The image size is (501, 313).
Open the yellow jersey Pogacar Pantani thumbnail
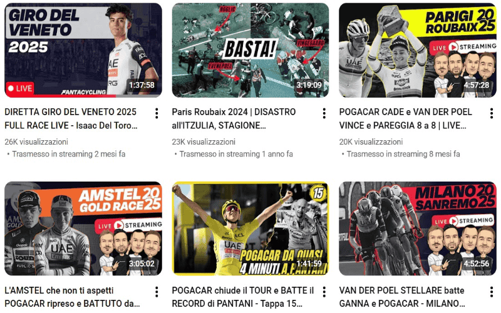250,228
